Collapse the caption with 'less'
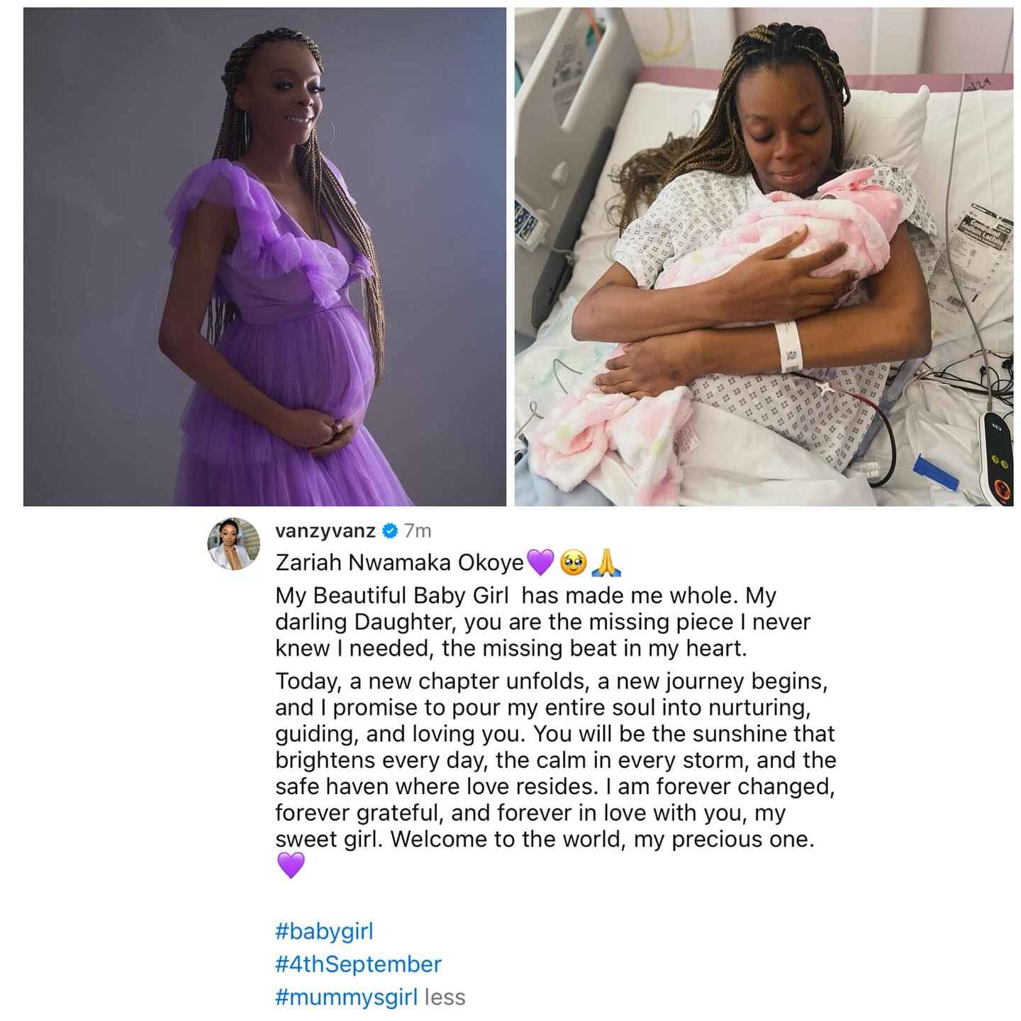The width and height of the screenshot is (1021, 1021). [x=445, y=998]
